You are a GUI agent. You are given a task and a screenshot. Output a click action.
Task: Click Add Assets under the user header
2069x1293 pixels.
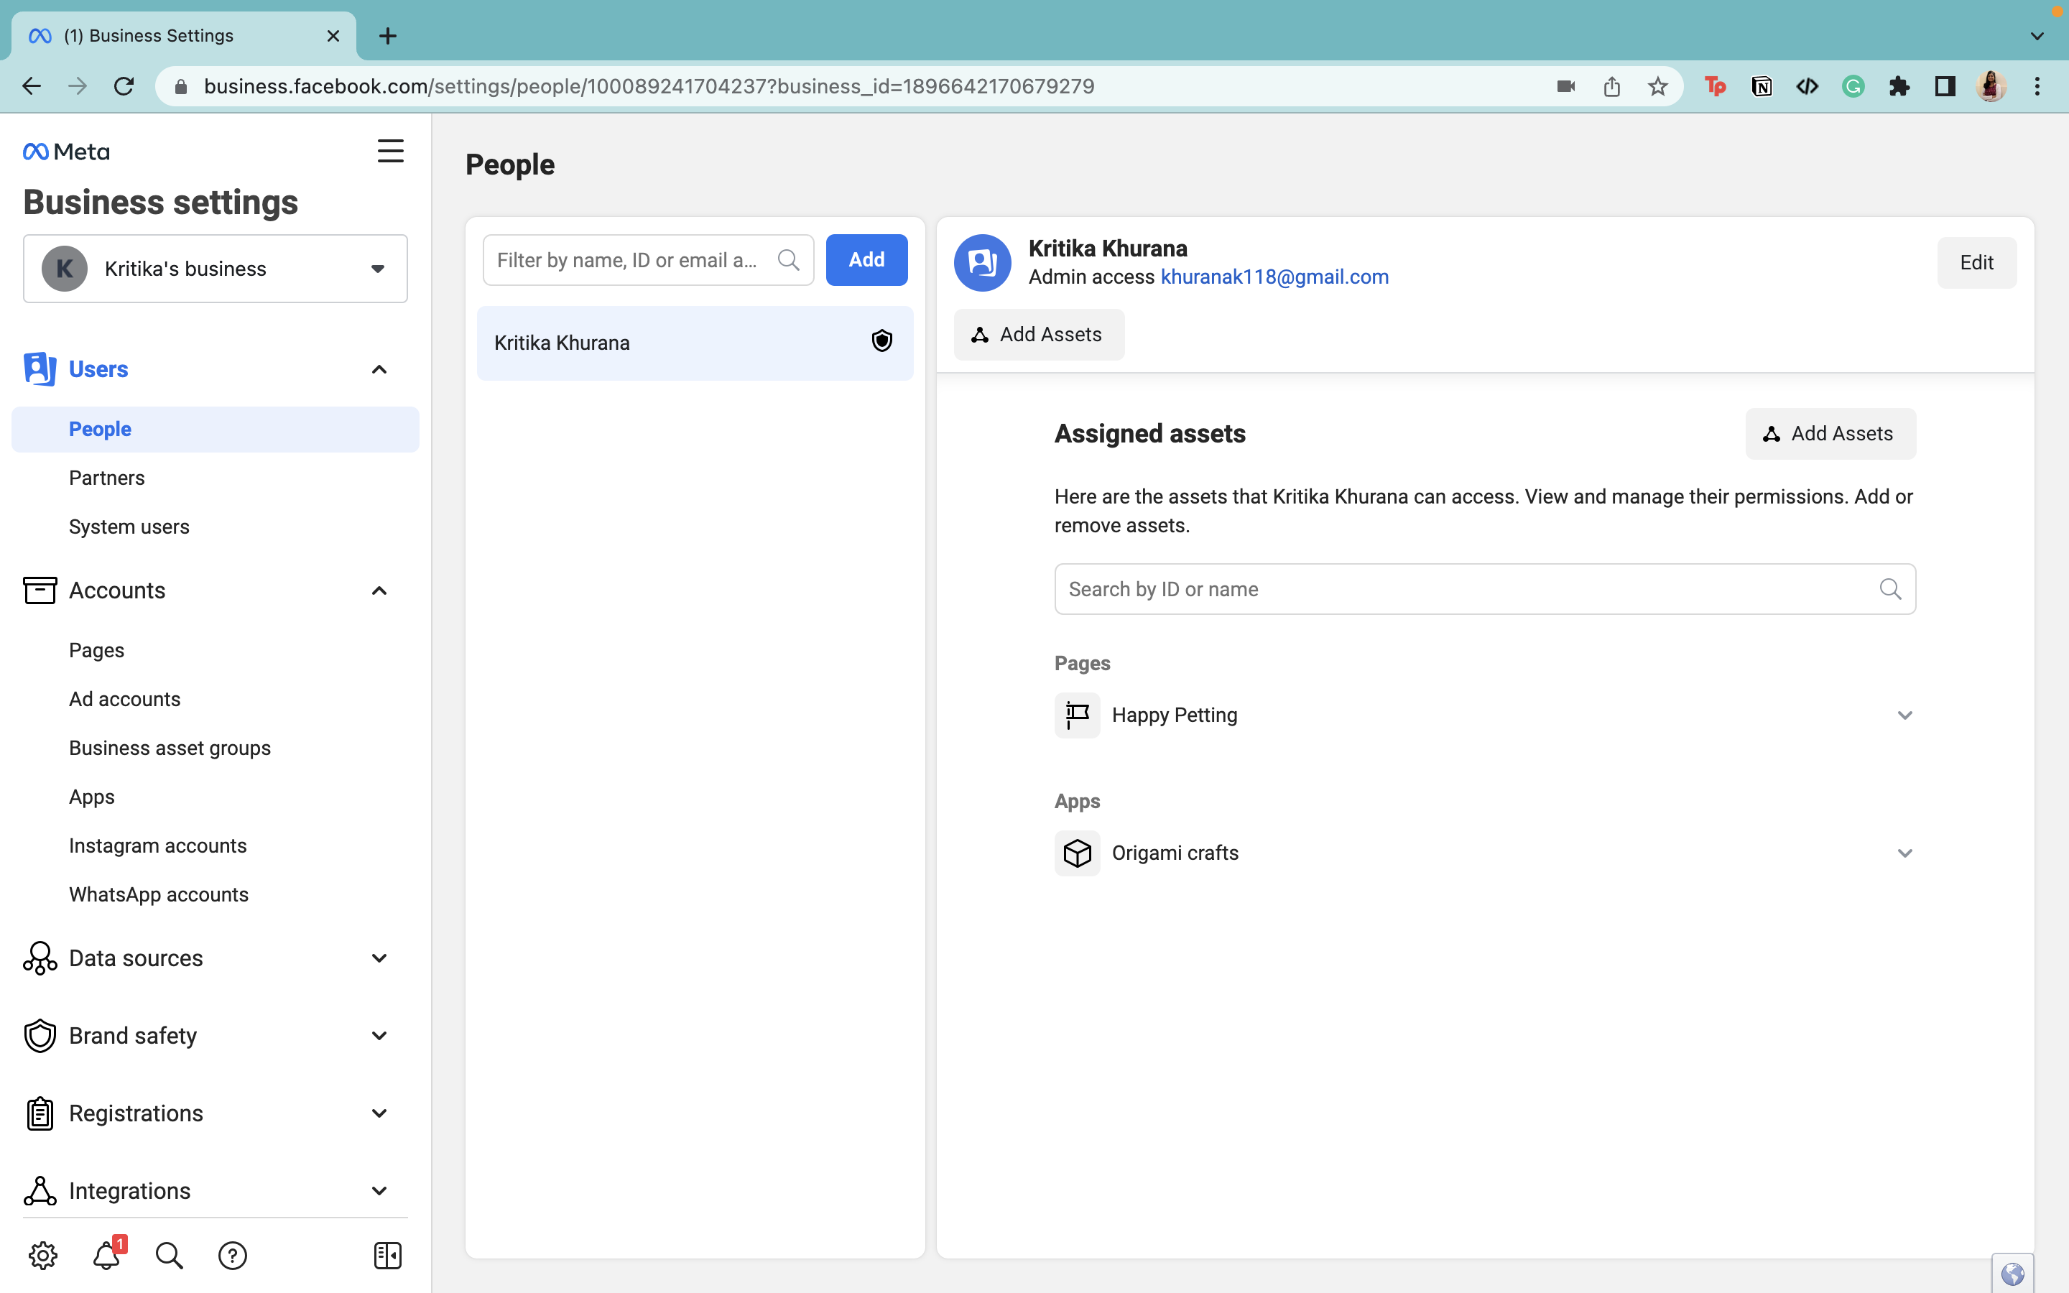(x=1039, y=334)
